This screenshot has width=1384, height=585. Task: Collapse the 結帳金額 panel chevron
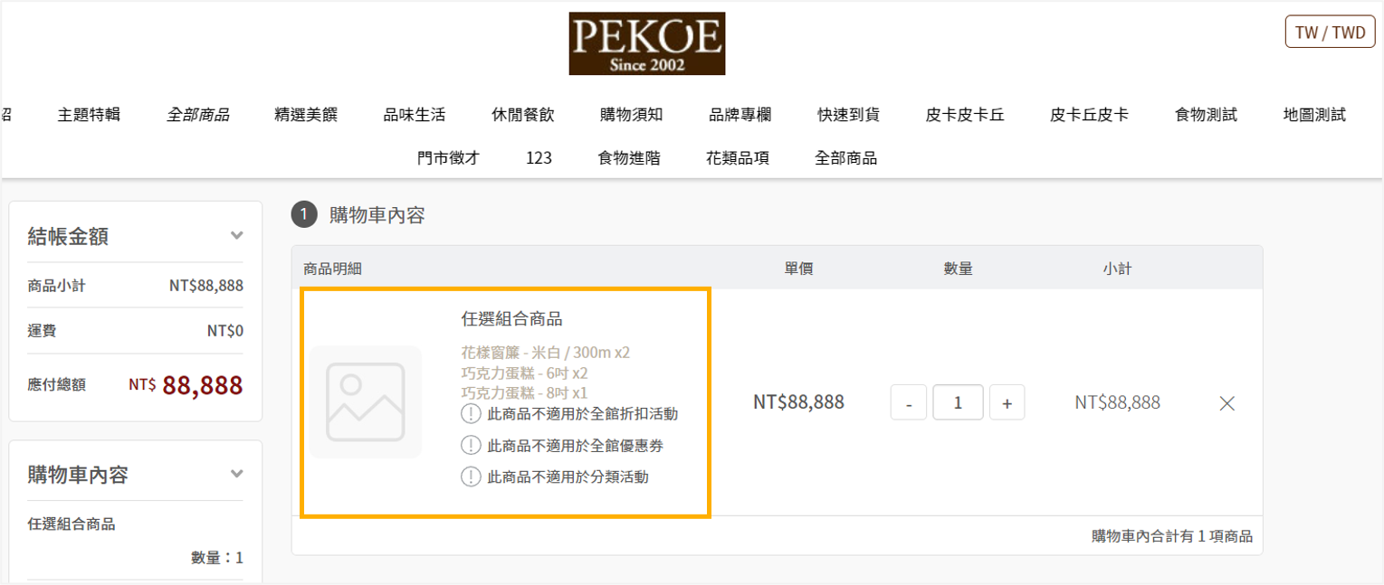click(237, 236)
